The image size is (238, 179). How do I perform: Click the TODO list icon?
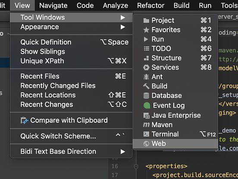point(146,49)
